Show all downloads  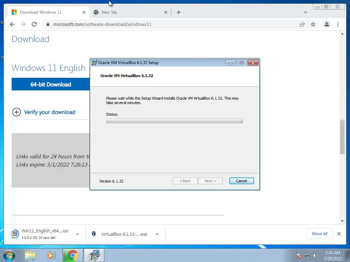coord(320,233)
